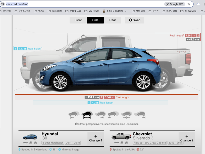The width and height of the screenshot is (205, 154).
Task: Open the 밸브 업체 bookmark folder
Action: 138,11
